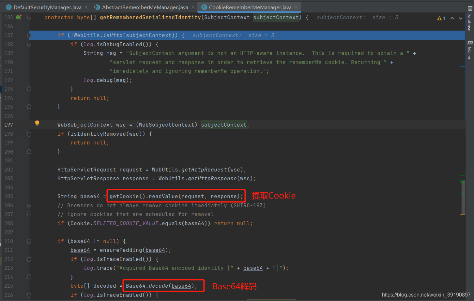The height and width of the screenshot is (301, 474).
Task: Go to previous highlighted error arrow
Action: [452, 18]
